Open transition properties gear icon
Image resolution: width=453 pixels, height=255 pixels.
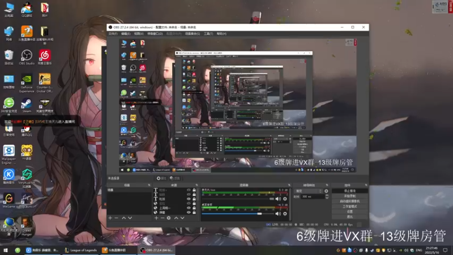(x=326, y=191)
